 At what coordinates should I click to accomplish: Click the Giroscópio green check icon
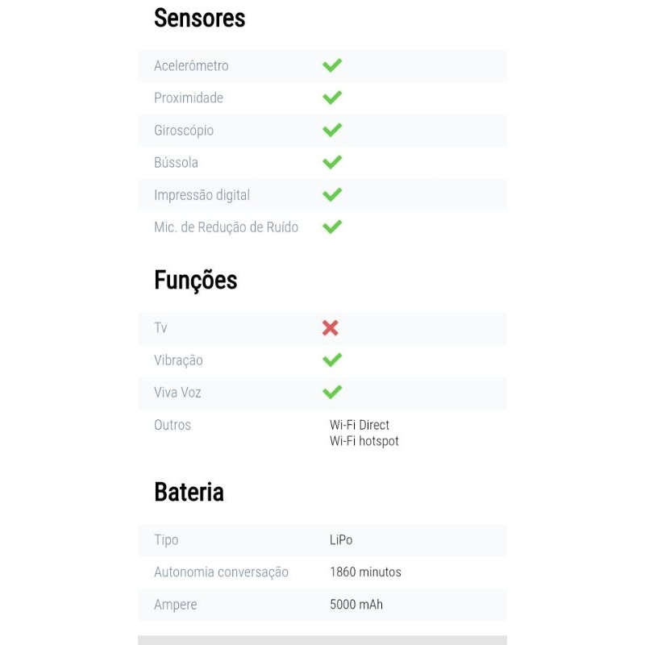tap(332, 130)
